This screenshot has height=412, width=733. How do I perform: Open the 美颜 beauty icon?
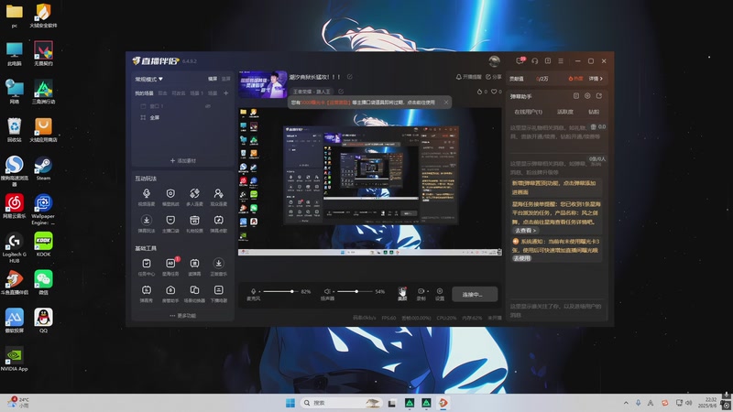pos(402,294)
